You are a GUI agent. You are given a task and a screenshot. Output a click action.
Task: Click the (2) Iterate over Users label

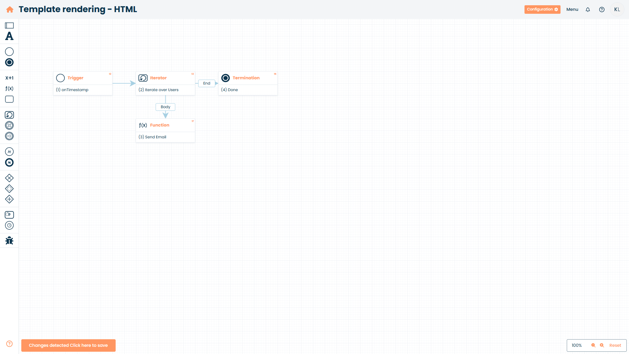pos(159,90)
